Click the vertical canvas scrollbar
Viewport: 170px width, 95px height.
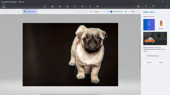pyautogui.click(x=140, y=54)
